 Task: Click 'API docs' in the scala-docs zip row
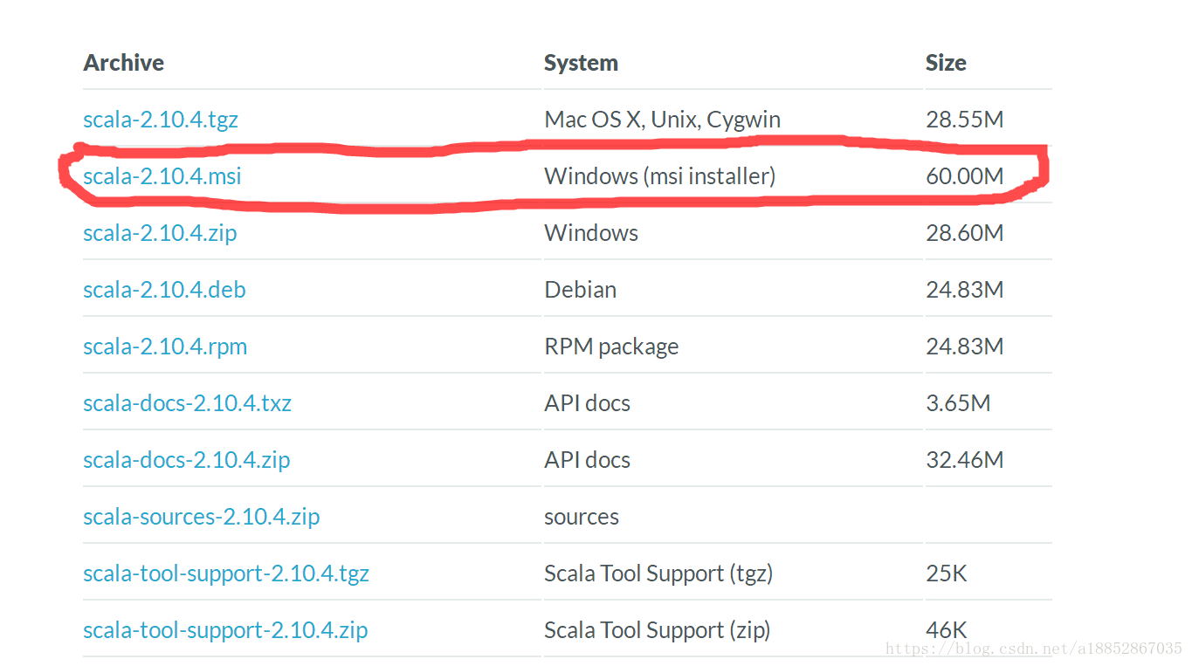(587, 460)
